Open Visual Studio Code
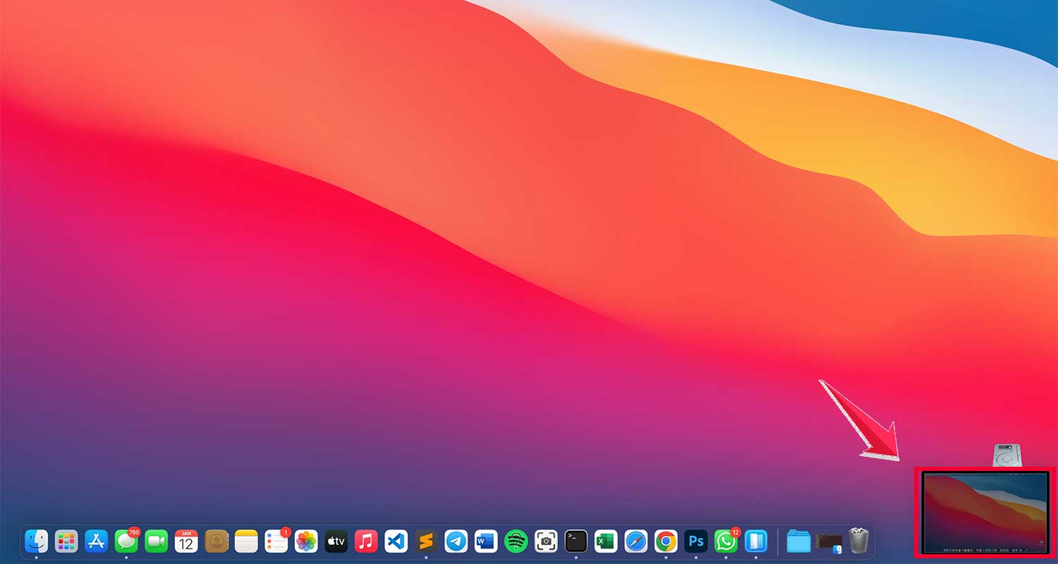Image resolution: width=1058 pixels, height=564 pixels. (x=396, y=540)
